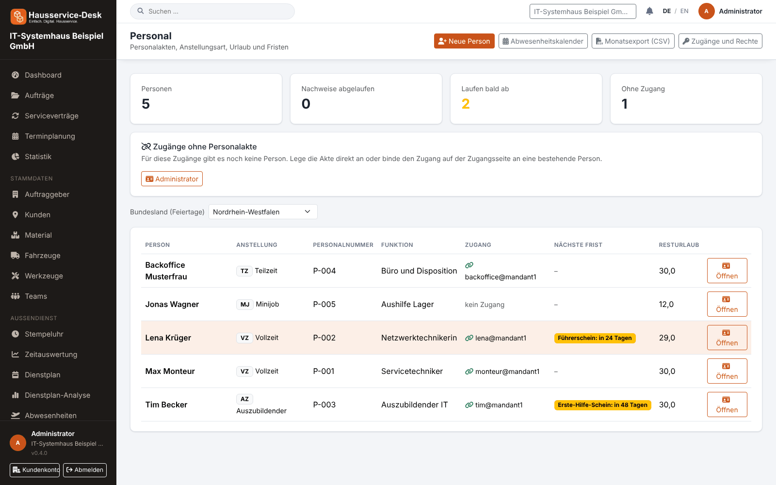Click the Erste-Hilfe-Schein: in 48 Tagen badge

pos(602,405)
